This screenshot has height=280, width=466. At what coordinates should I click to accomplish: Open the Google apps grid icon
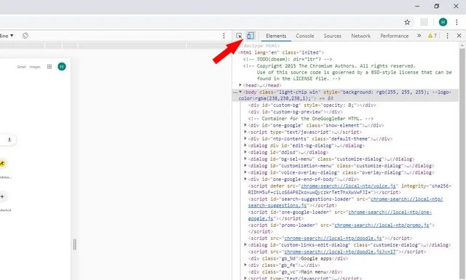pos(50,66)
